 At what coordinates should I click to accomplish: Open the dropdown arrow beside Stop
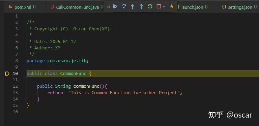[164, 6]
